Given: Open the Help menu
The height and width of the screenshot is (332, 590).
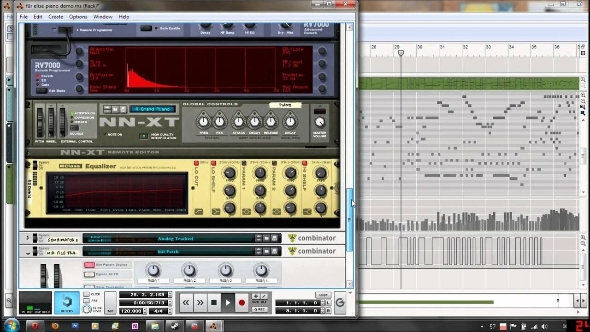Looking at the screenshot, I should coord(124,17).
